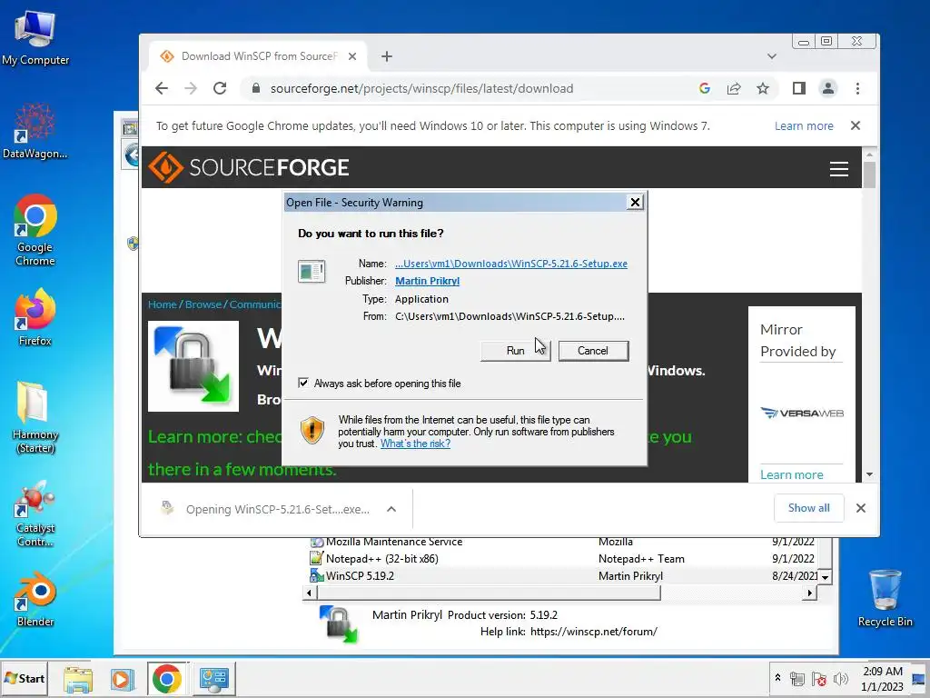The image size is (930, 698).
Task: Close the Security Warning dialog with X
Action: (x=635, y=203)
